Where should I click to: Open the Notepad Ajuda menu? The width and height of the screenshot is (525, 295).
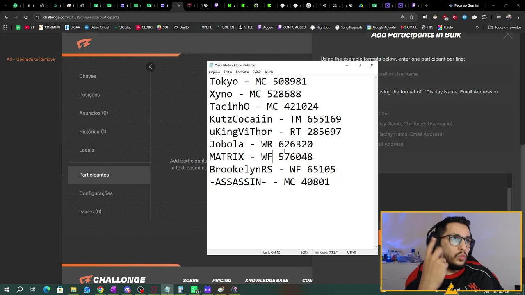click(x=269, y=72)
